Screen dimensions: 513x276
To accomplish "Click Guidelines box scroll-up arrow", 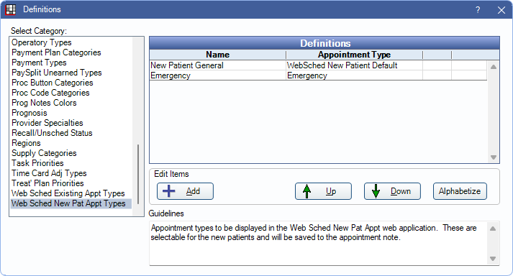I will point(493,229).
